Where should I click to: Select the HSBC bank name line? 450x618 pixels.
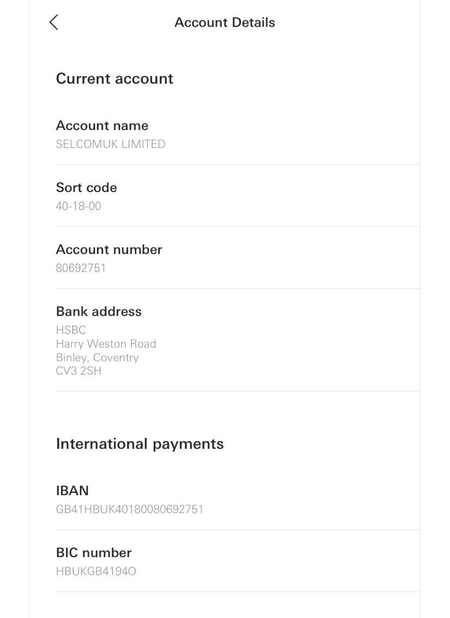pyautogui.click(x=71, y=330)
